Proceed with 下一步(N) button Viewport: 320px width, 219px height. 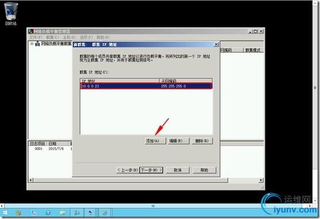(151, 170)
